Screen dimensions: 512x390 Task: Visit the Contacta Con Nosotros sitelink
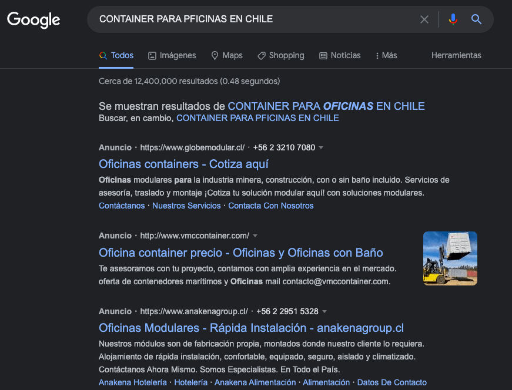[270, 206]
